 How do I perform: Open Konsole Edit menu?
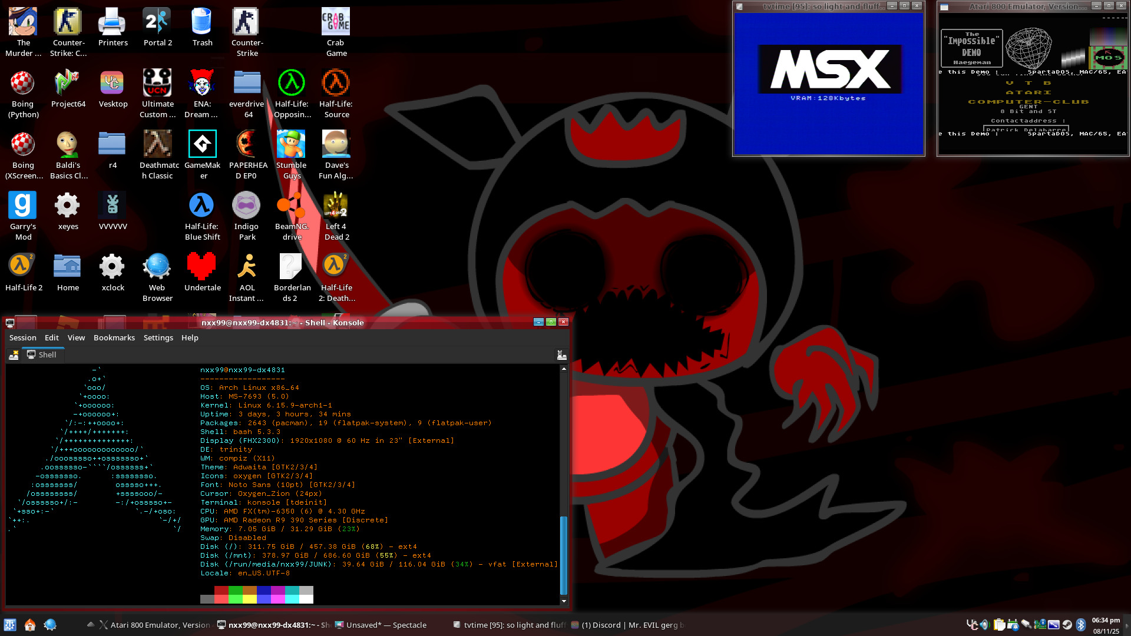pos(52,337)
